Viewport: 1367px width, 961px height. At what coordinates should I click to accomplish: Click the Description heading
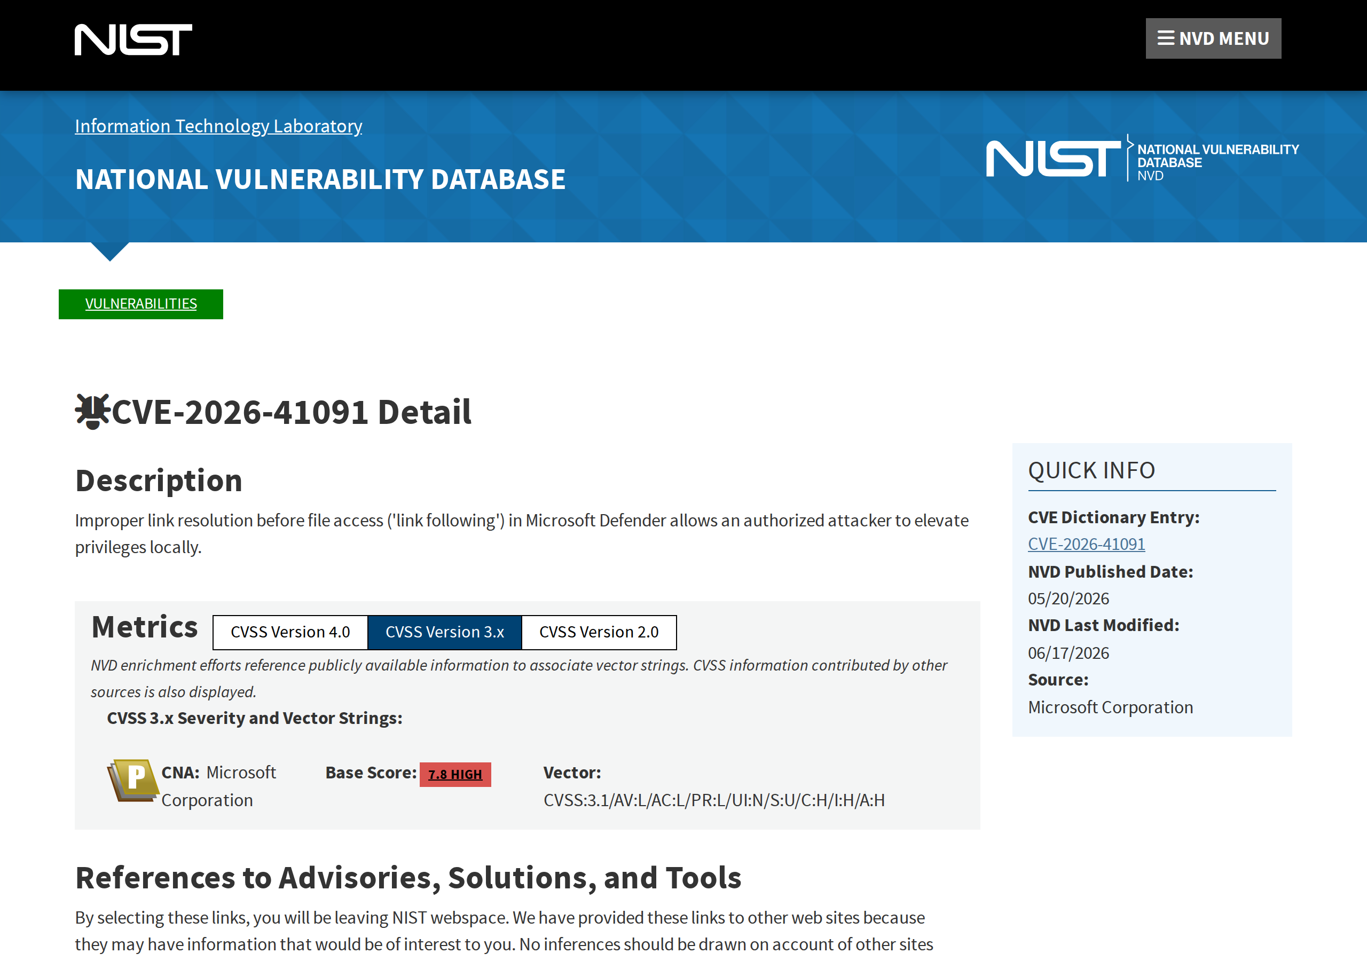[159, 480]
